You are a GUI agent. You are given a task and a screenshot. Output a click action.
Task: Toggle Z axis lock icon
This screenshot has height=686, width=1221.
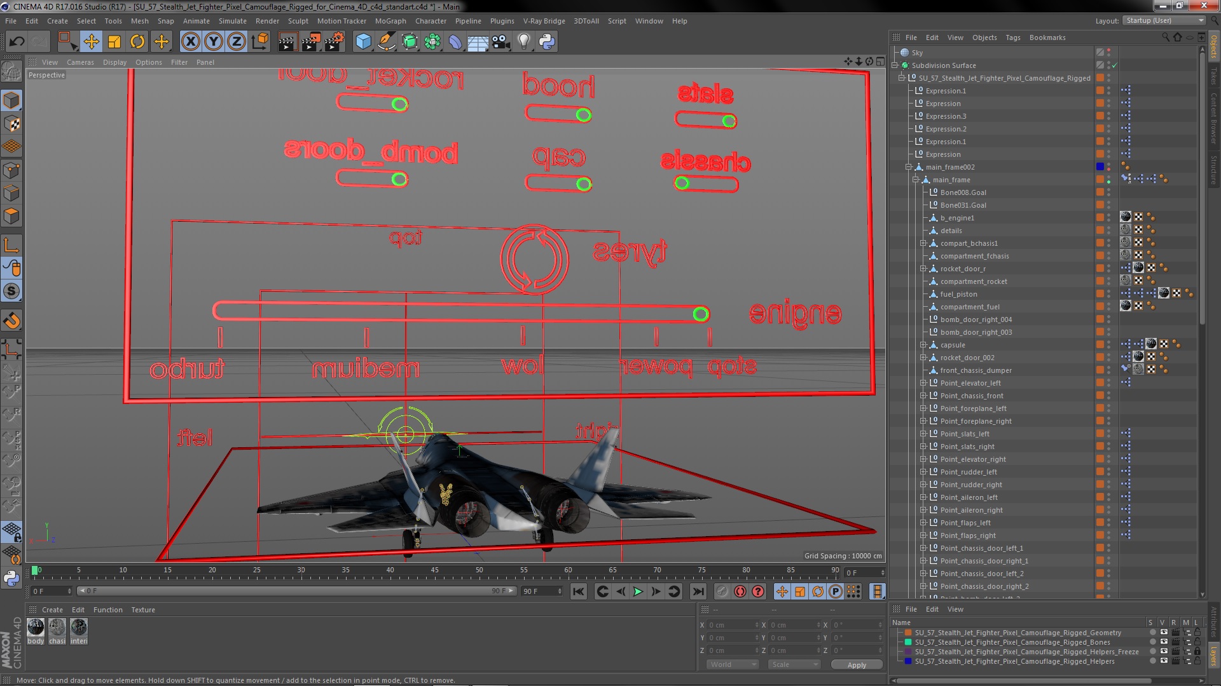pos(237,42)
